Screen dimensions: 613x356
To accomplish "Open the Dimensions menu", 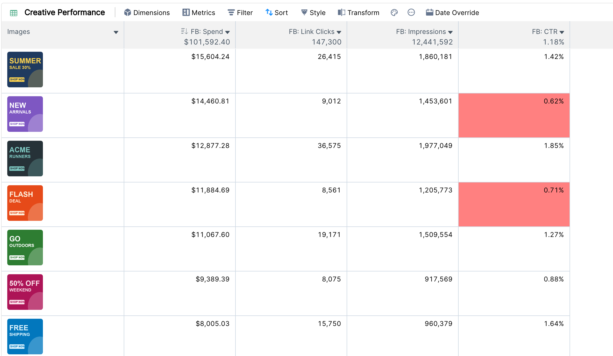I will 147,13.
